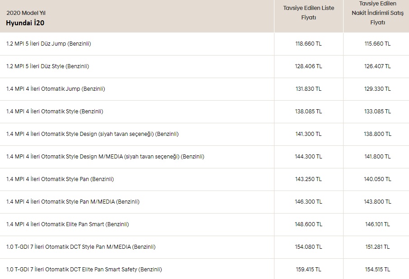Select the 1.4 MPI Otomatik Style Pan (Benzinli) row
The height and width of the screenshot is (279, 409).
pyautogui.click(x=60, y=179)
